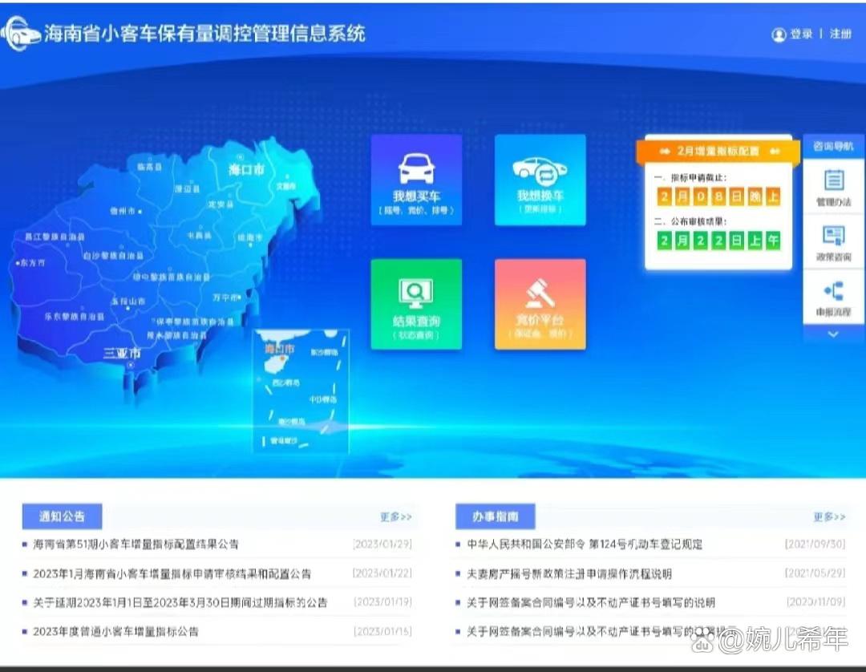
Task: Click 文昌市 on the map
Action: tap(286, 186)
